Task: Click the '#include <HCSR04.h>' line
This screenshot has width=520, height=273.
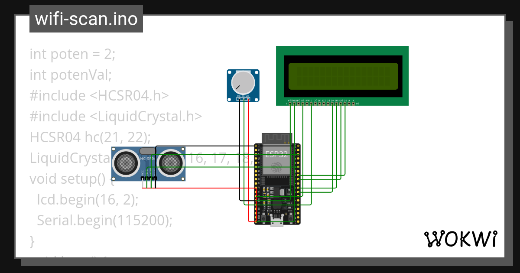Action: coord(99,95)
